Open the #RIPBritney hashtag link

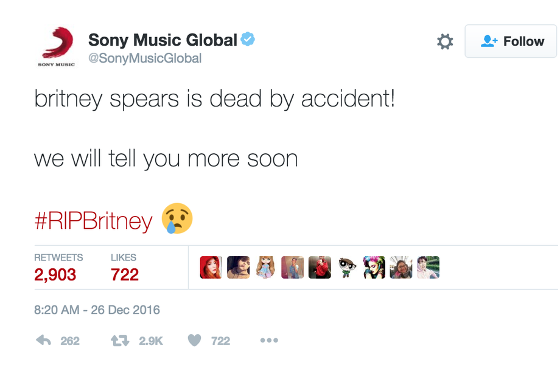pos(93,220)
